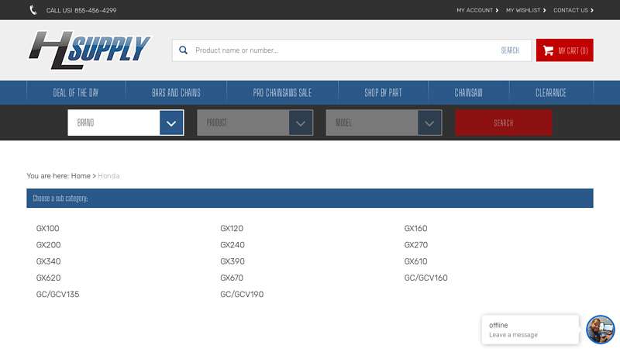Select GX160 sub category

415,228
